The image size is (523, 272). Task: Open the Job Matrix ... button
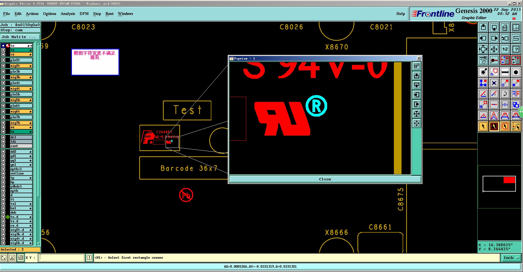pyautogui.click(x=20, y=37)
